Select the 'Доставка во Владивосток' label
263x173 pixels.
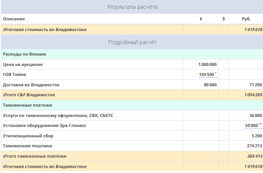[31, 85]
